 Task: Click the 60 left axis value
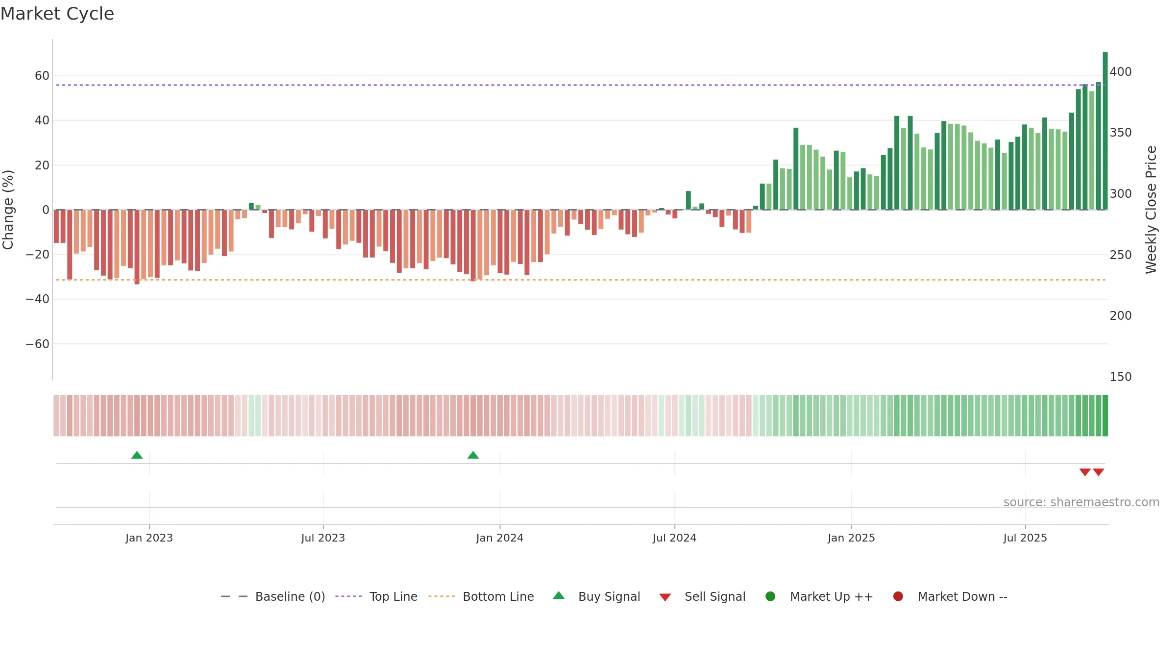(42, 76)
